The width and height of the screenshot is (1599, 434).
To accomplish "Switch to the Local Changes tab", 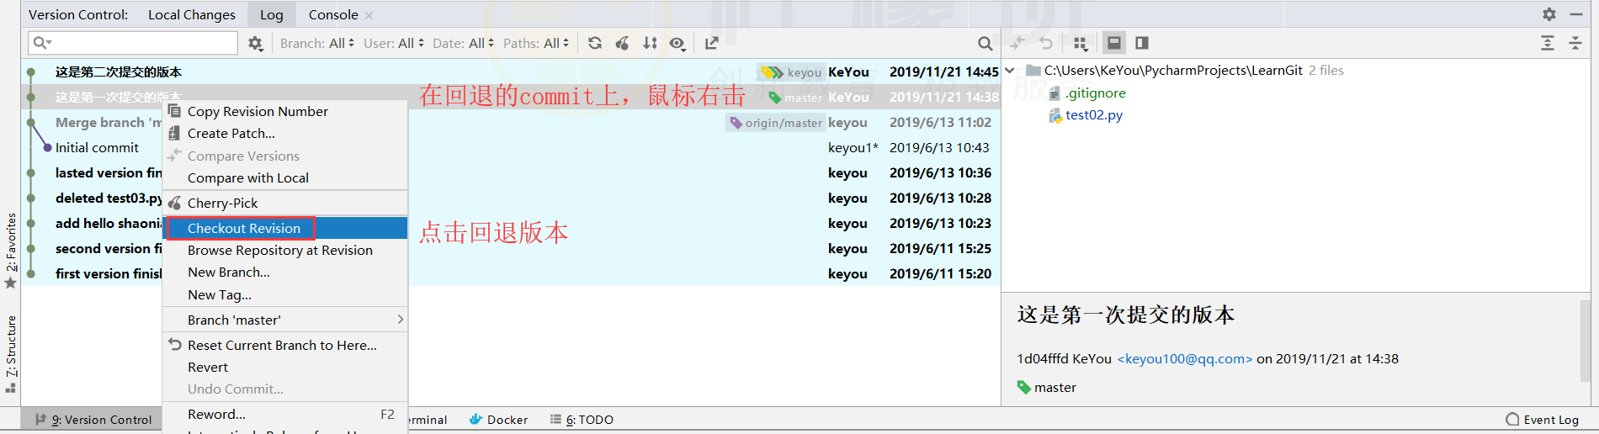I will (192, 14).
